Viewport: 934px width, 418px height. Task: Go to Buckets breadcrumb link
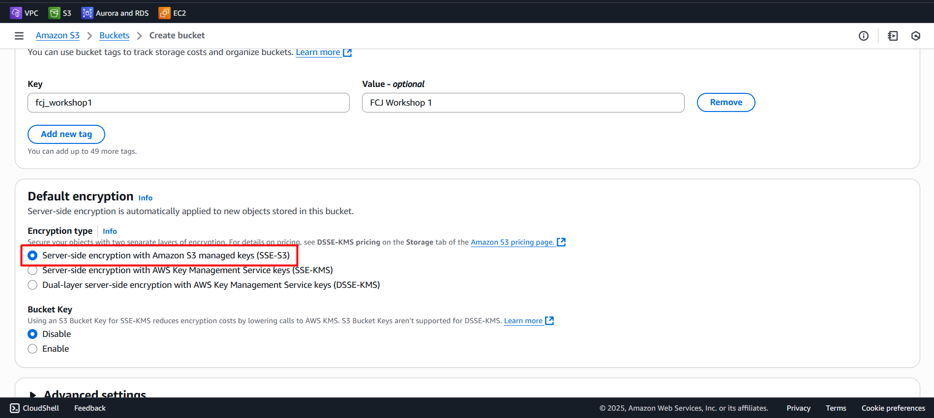114,35
